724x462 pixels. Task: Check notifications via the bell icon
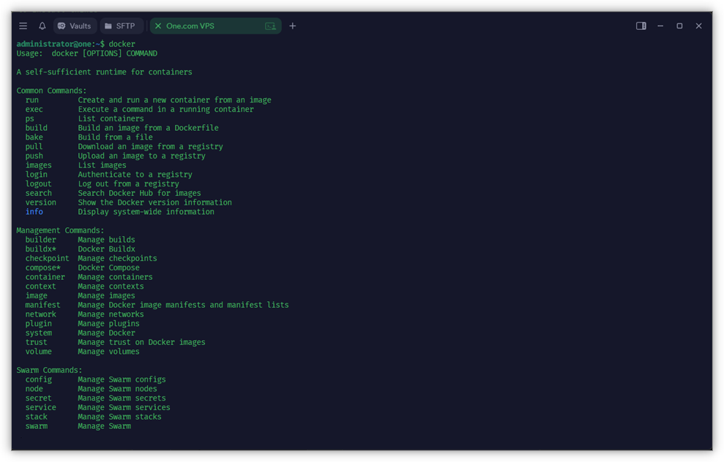43,26
